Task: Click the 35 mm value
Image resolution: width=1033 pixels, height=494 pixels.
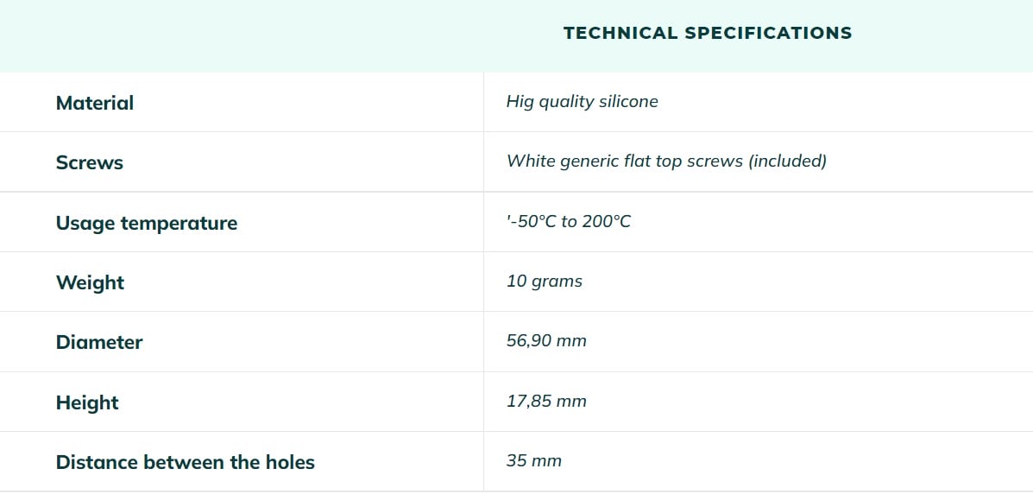Action: click(533, 460)
